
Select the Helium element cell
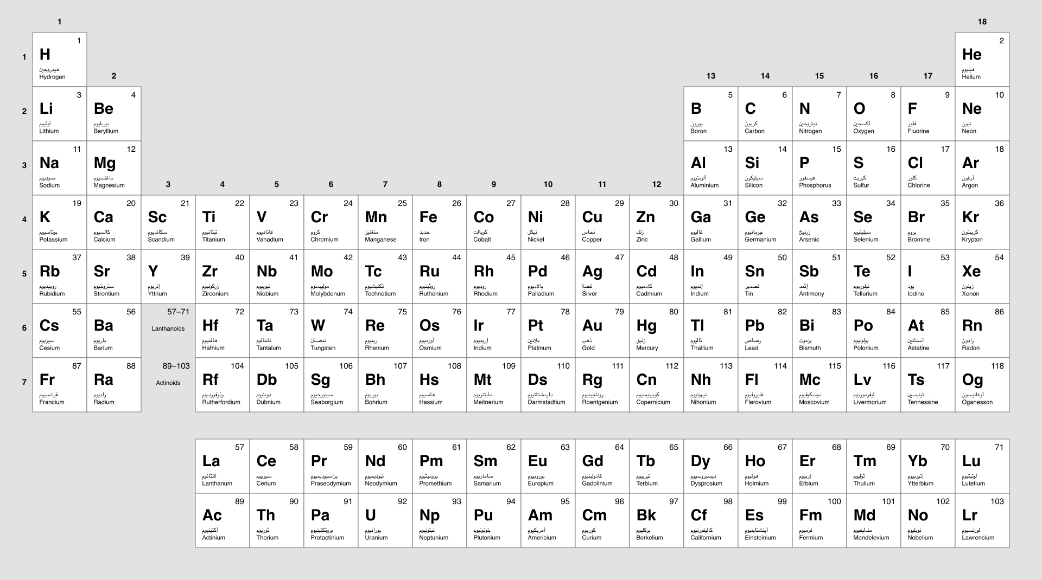tap(982, 60)
